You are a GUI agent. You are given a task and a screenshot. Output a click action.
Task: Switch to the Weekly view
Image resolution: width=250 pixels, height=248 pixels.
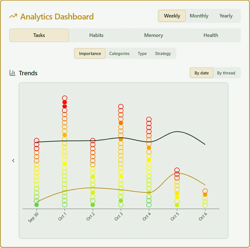pos(172,16)
